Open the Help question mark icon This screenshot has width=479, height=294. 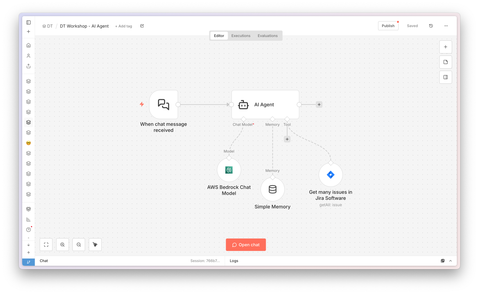click(x=29, y=230)
